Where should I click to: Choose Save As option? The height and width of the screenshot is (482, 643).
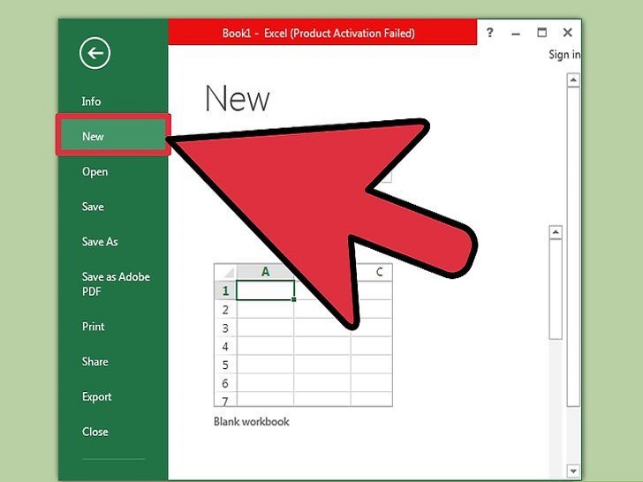pyautogui.click(x=100, y=242)
